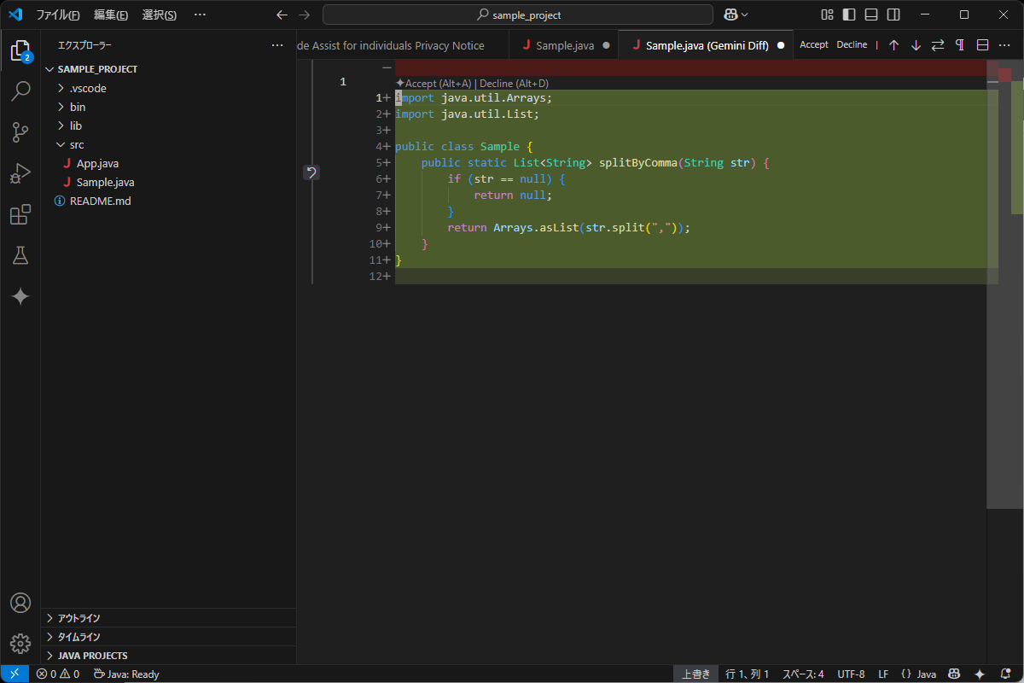Toggle whitespace rendering in the diff editor
The height and width of the screenshot is (683, 1024).
(959, 44)
